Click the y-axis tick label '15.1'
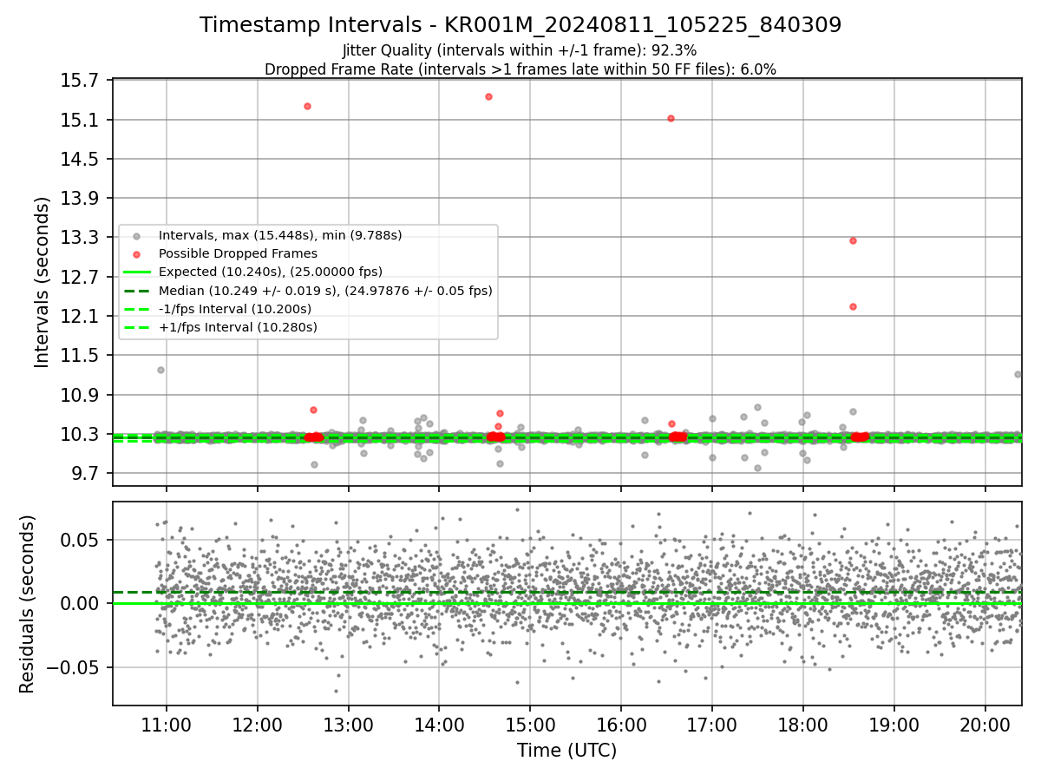The width and height of the screenshot is (1041, 781). (x=82, y=120)
